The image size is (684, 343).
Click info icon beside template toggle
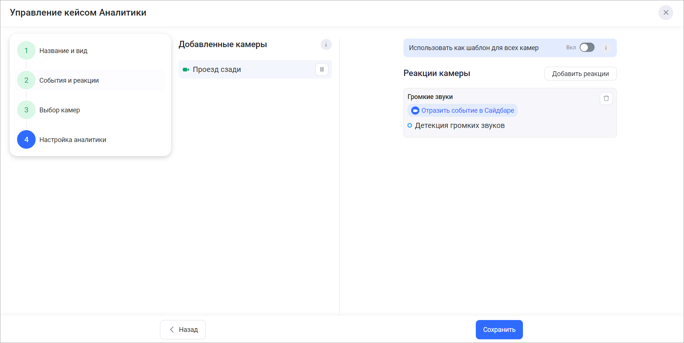(606, 47)
